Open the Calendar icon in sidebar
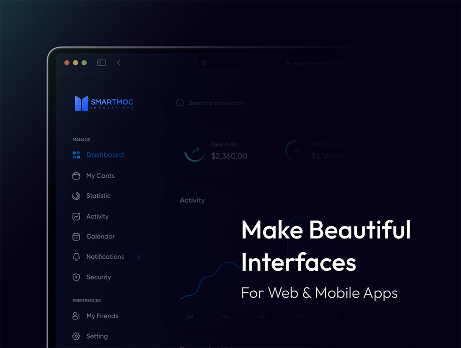This screenshot has width=461, height=348. 77,237
